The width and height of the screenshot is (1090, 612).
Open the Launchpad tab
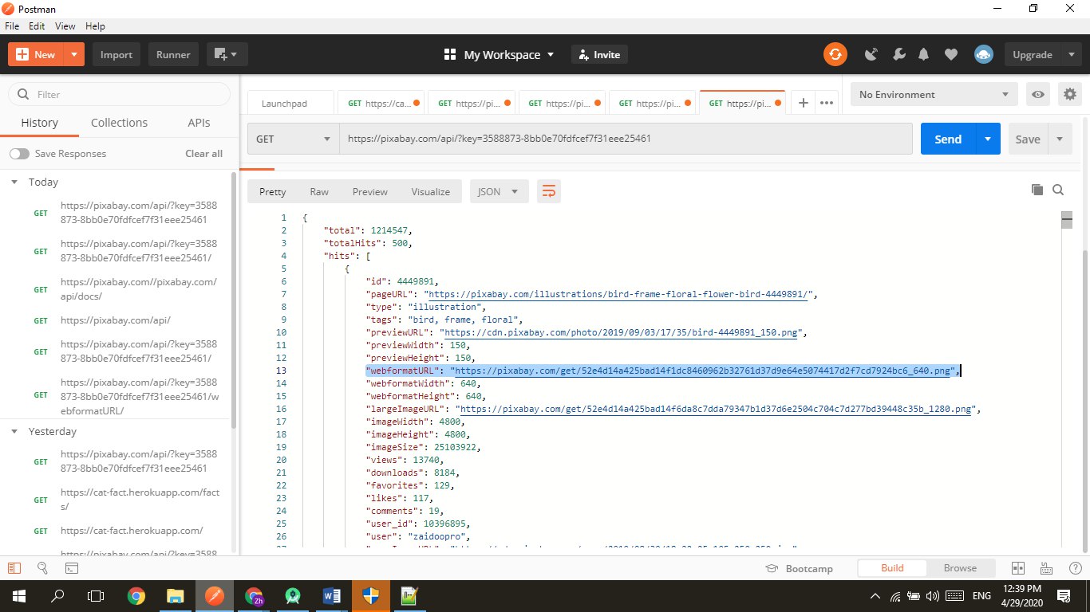point(292,103)
